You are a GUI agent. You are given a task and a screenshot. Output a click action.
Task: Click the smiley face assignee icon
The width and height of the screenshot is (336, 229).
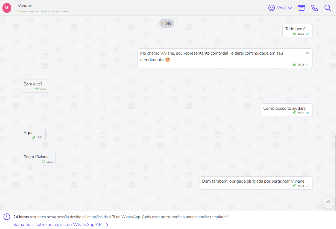[271, 8]
